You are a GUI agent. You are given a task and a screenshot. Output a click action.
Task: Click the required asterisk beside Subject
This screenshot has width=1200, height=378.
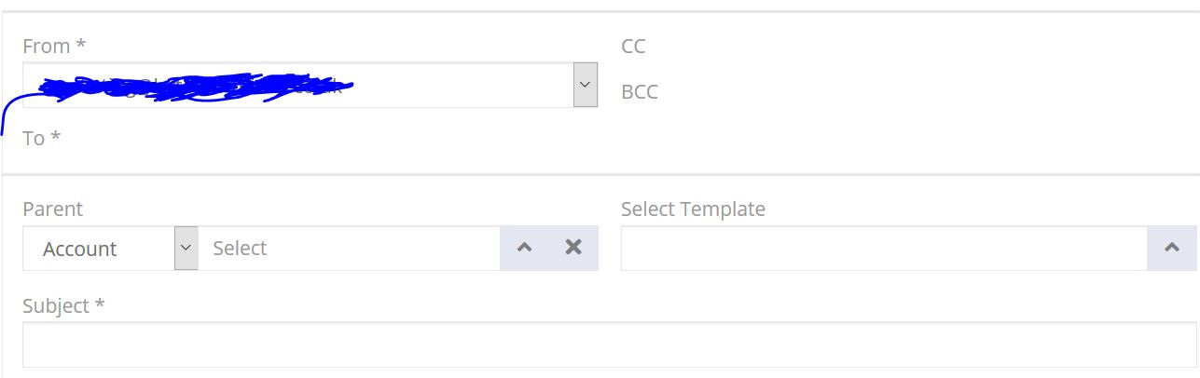click(99, 304)
